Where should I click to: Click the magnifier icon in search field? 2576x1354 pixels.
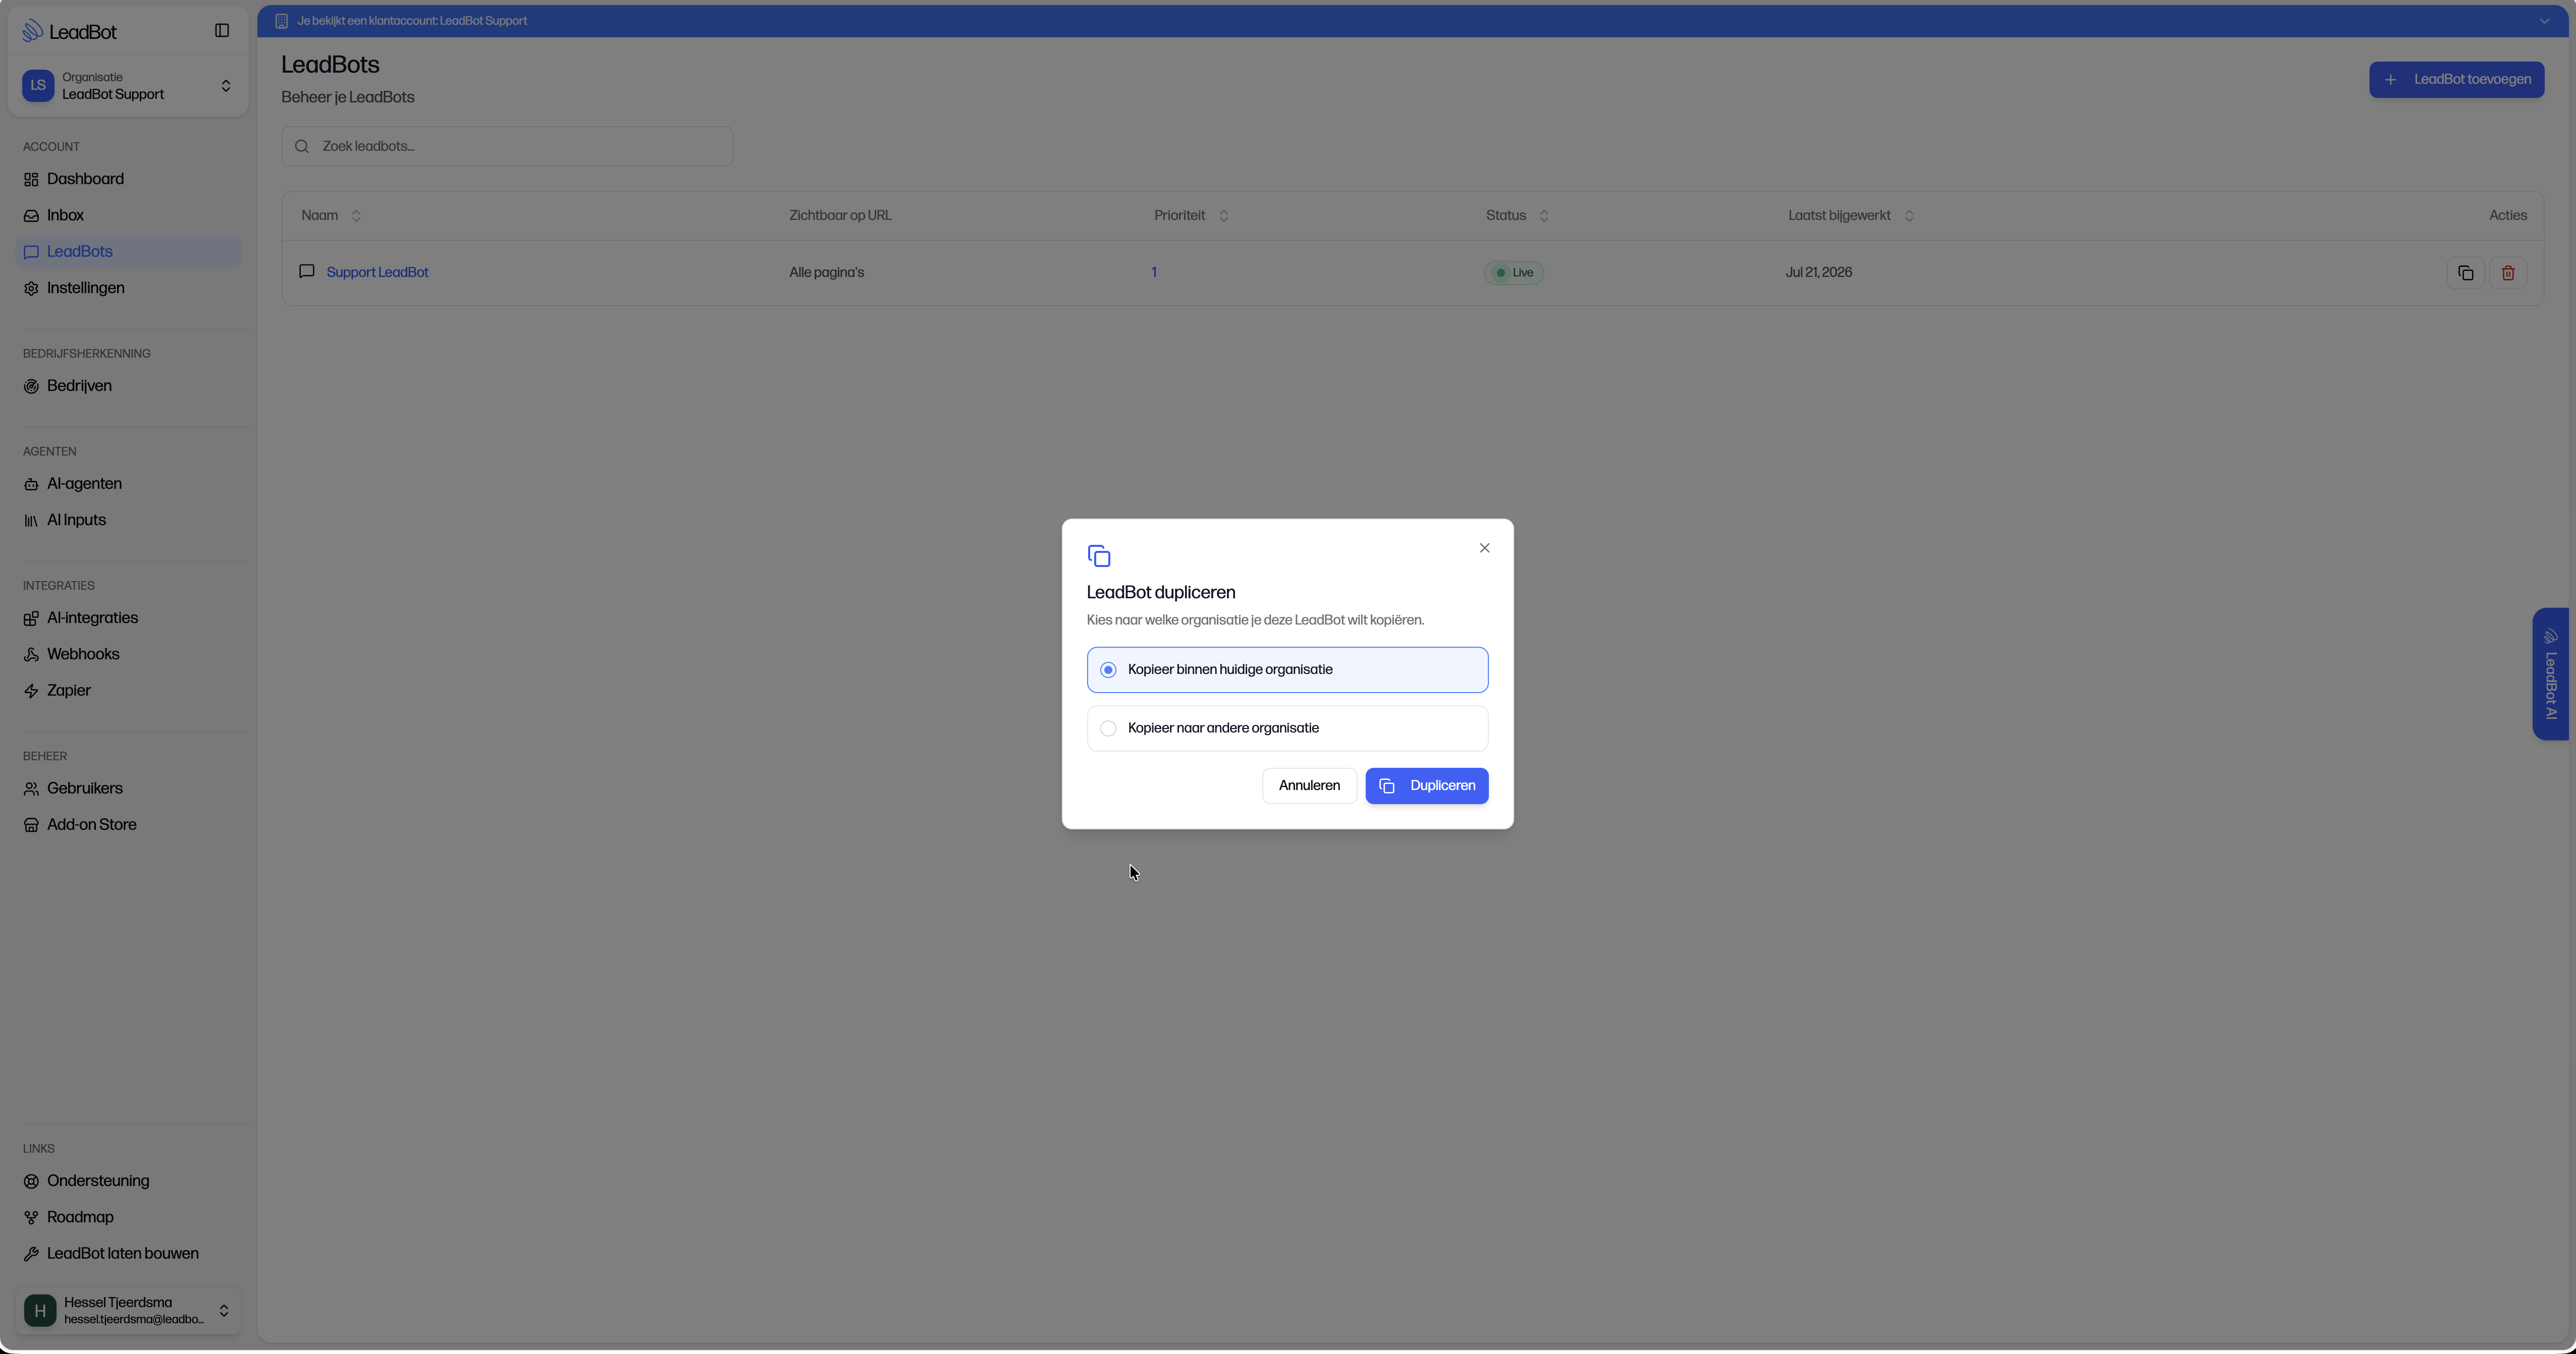pos(302,147)
